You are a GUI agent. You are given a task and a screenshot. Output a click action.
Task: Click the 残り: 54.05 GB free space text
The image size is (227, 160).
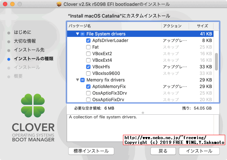(197, 108)
